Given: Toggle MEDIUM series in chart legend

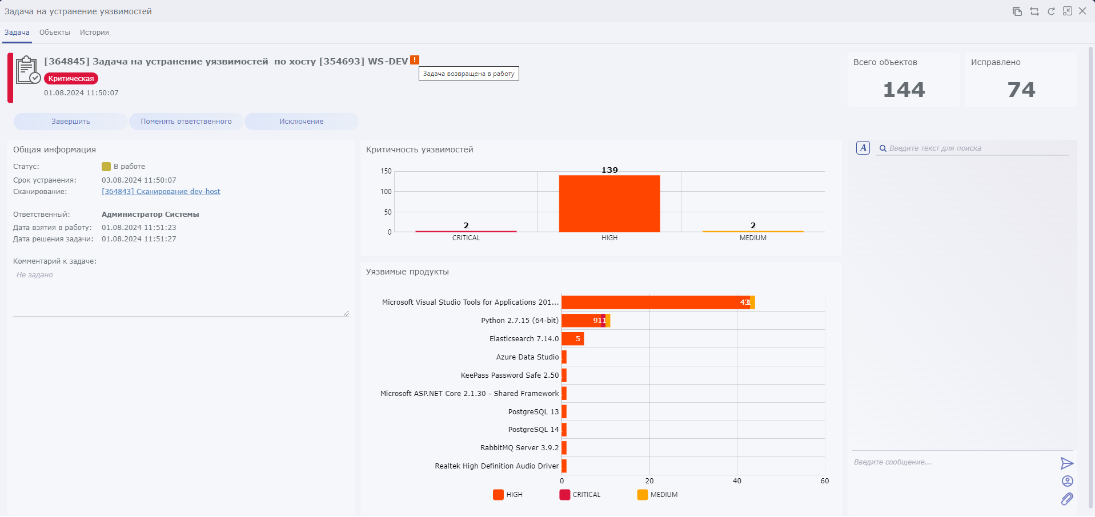Looking at the screenshot, I should (x=657, y=495).
